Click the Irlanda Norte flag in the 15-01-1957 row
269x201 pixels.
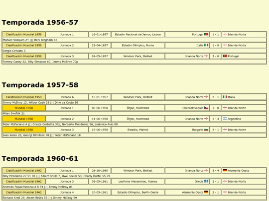[x=206, y=97]
